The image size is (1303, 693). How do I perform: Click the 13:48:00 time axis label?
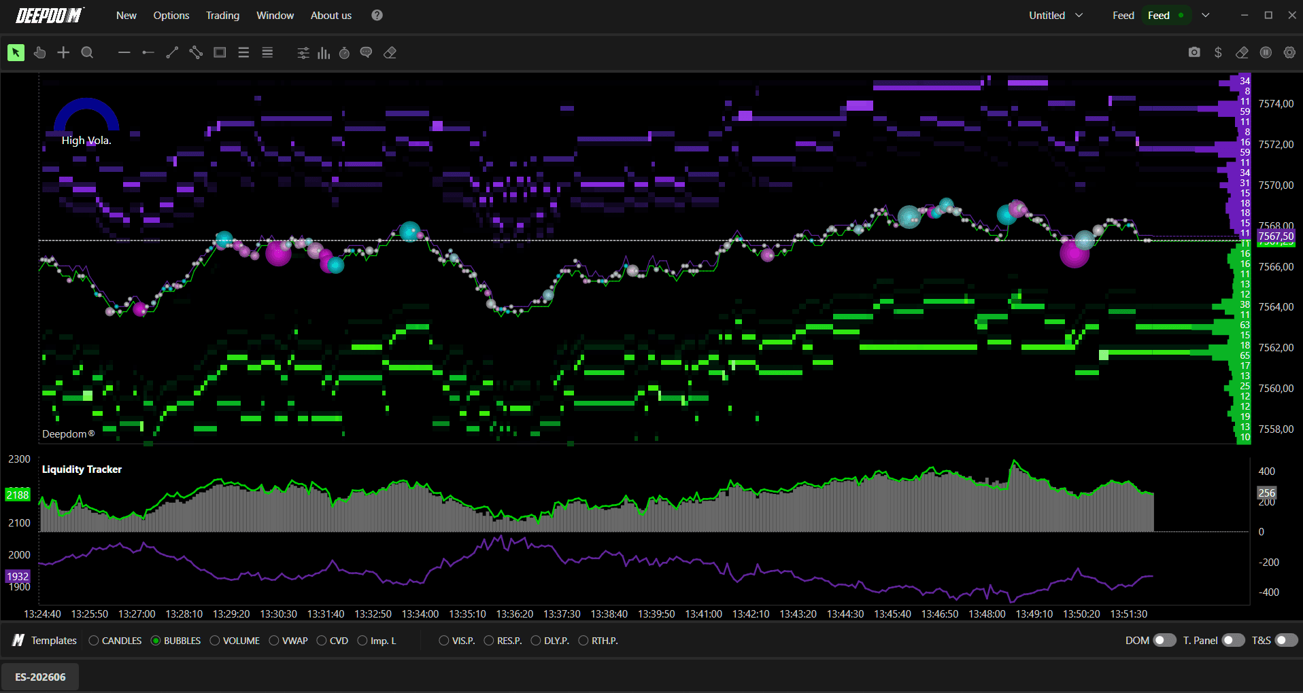(987, 614)
